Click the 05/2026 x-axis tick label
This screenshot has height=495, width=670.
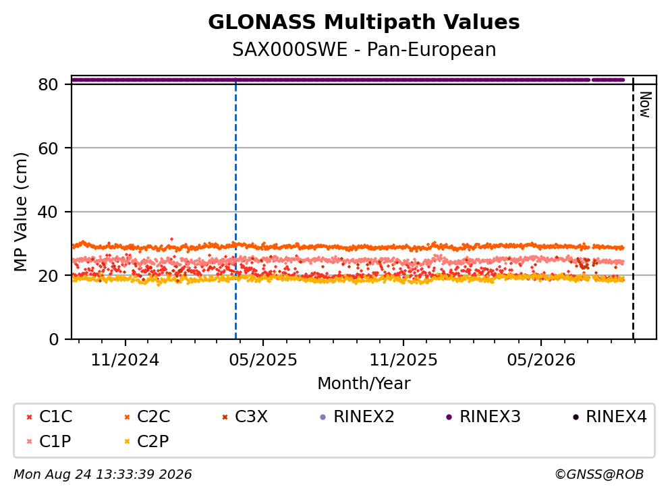click(541, 361)
